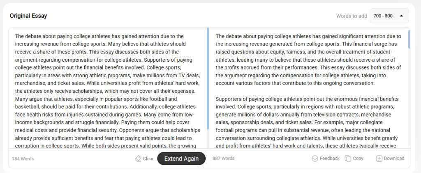The width and height of the screenshot is (421, 173).
Task: Click the Download arrow icon
Action: 379,158
